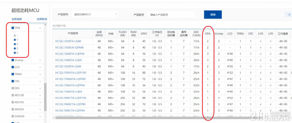Collapse the OPA filter section
Screen dimensions: 292x123
coord(40,28)
